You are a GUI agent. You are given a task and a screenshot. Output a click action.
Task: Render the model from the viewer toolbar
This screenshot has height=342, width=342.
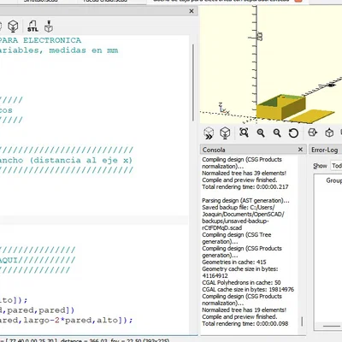(225, 133)
